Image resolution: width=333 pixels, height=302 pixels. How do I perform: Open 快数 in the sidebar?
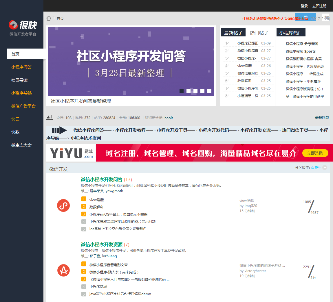coord(15,132)
